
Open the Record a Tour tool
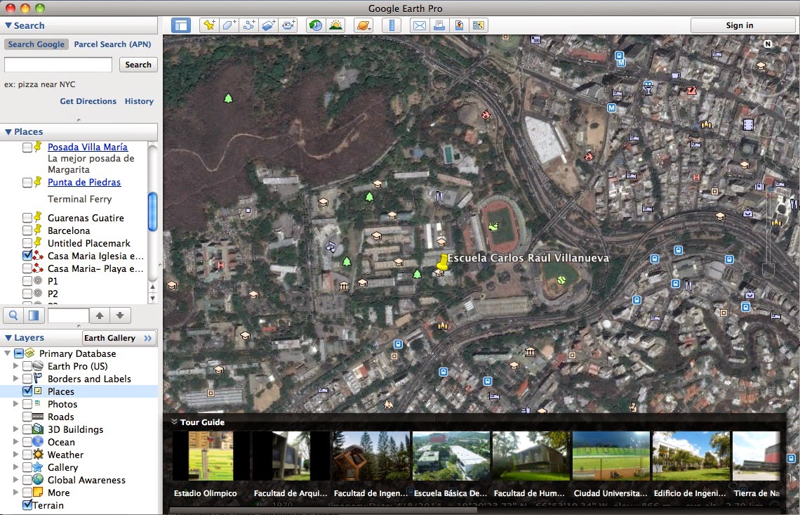click(287, 25)
